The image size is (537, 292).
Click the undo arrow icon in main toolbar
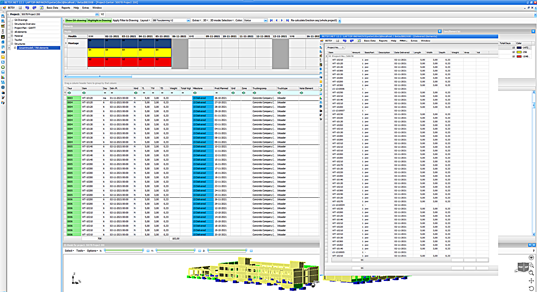pyautogui.click(x=27, y=8)
